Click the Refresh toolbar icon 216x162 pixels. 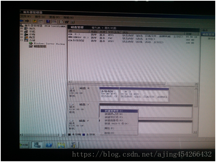61,22
